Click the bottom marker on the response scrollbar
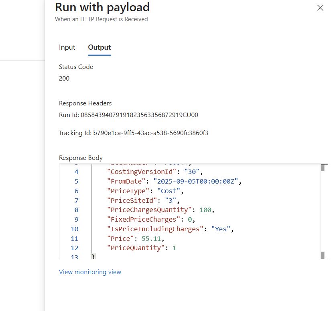 point(322,255)
